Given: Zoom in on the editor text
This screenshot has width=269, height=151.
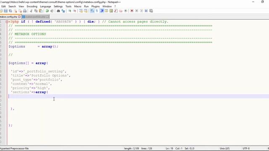Looking at the screenshot, I should [x=70, y=11].
